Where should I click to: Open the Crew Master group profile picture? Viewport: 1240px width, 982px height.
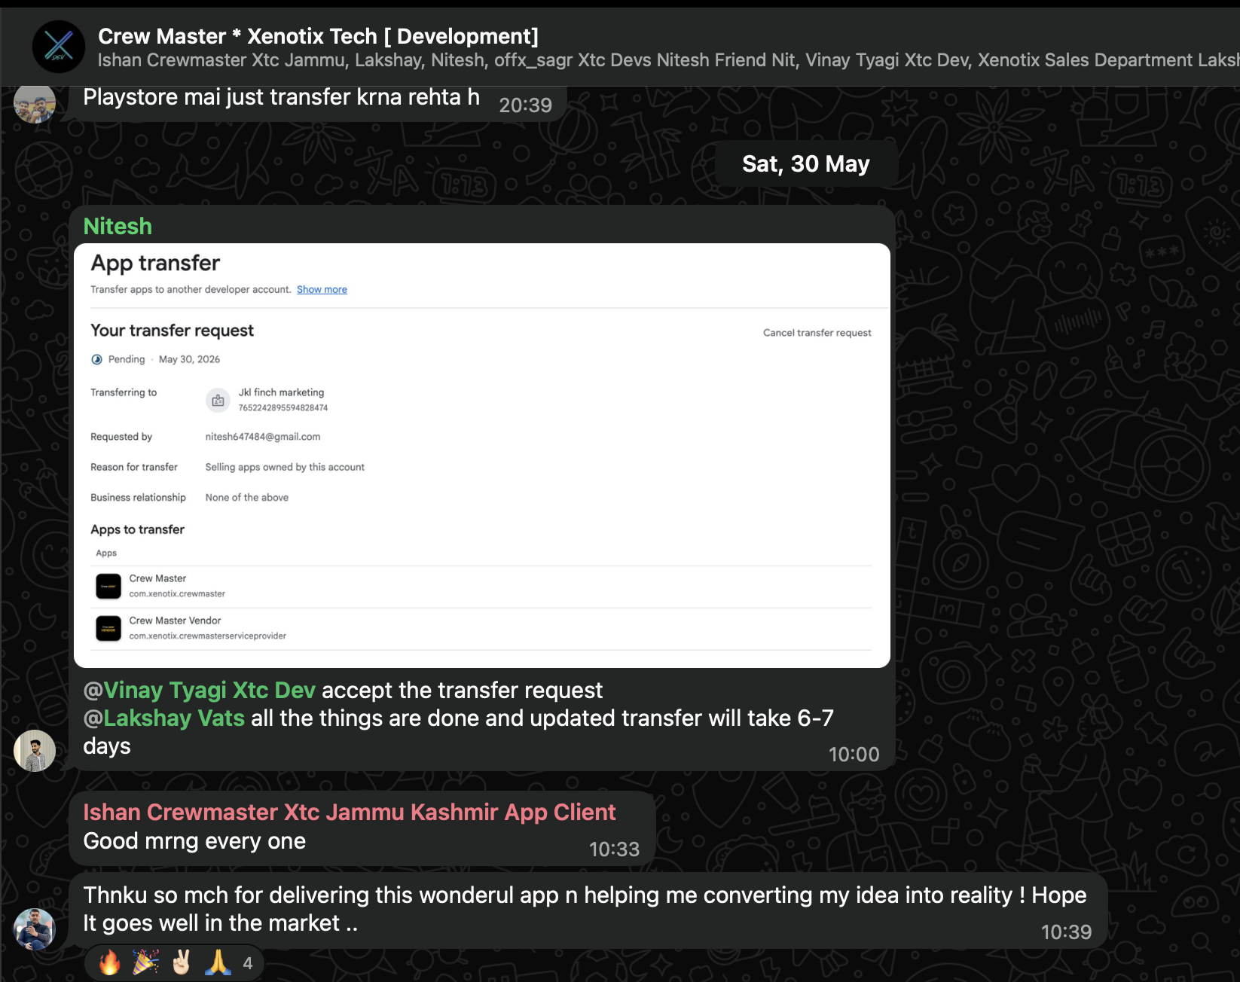tap(59, 47)
